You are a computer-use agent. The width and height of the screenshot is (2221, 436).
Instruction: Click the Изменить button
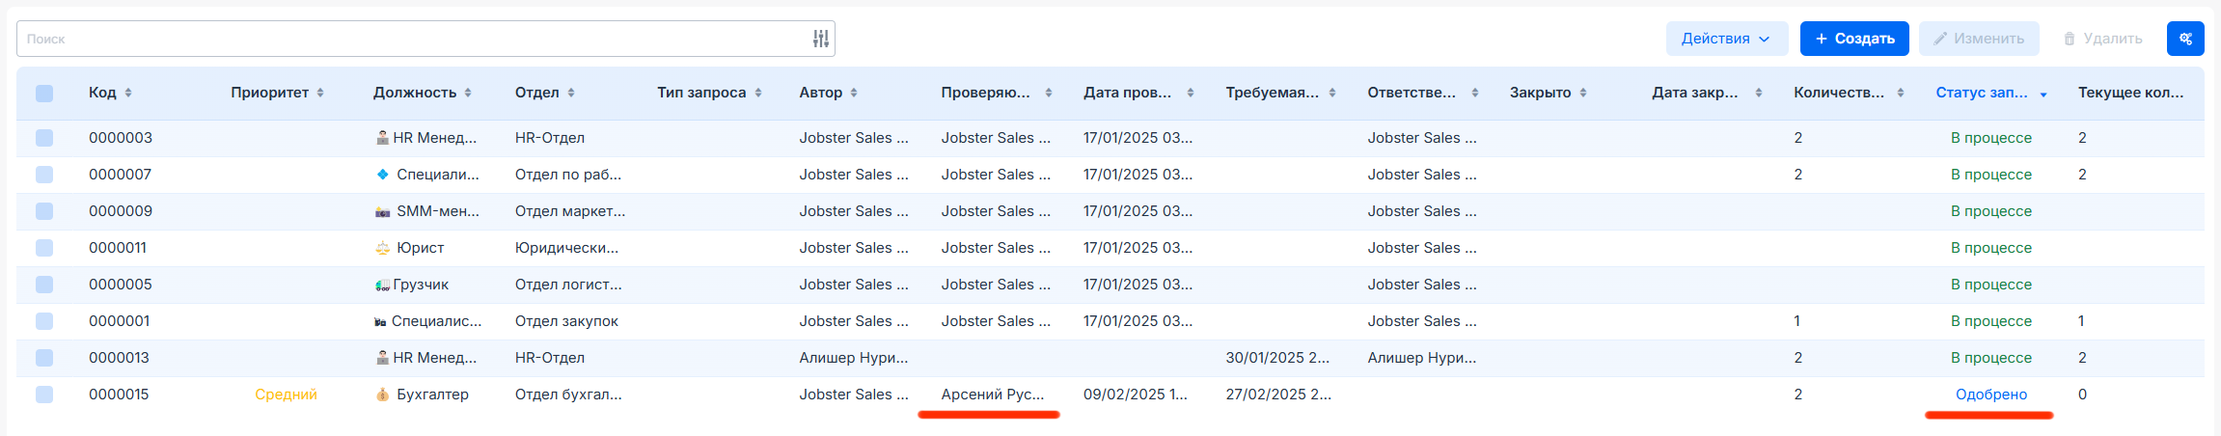point(1979,39)
